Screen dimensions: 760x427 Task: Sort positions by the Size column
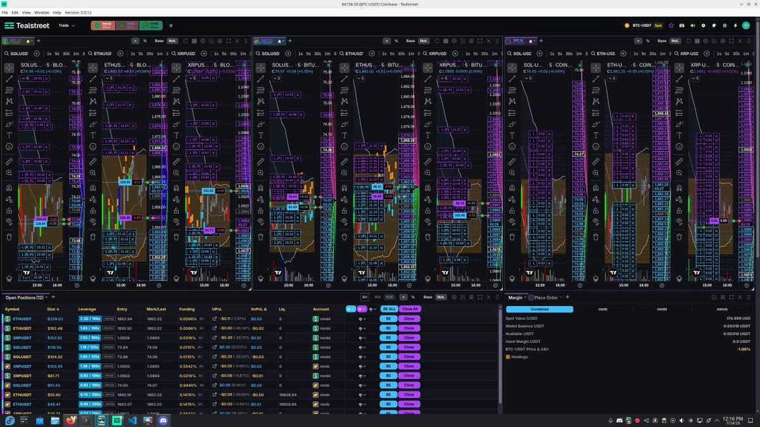click(x=53, y=309)
